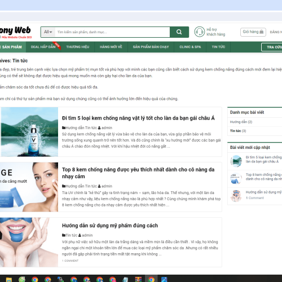The image size is (282, 282).
Task: Click the Tra cứu button
Action: coord(272,47)
